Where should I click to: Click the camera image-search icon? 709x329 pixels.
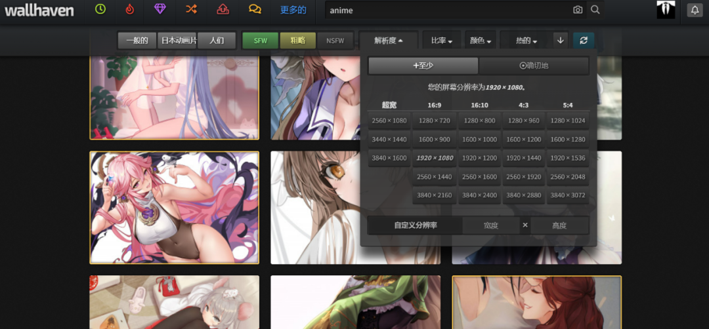tap(578, 10)
